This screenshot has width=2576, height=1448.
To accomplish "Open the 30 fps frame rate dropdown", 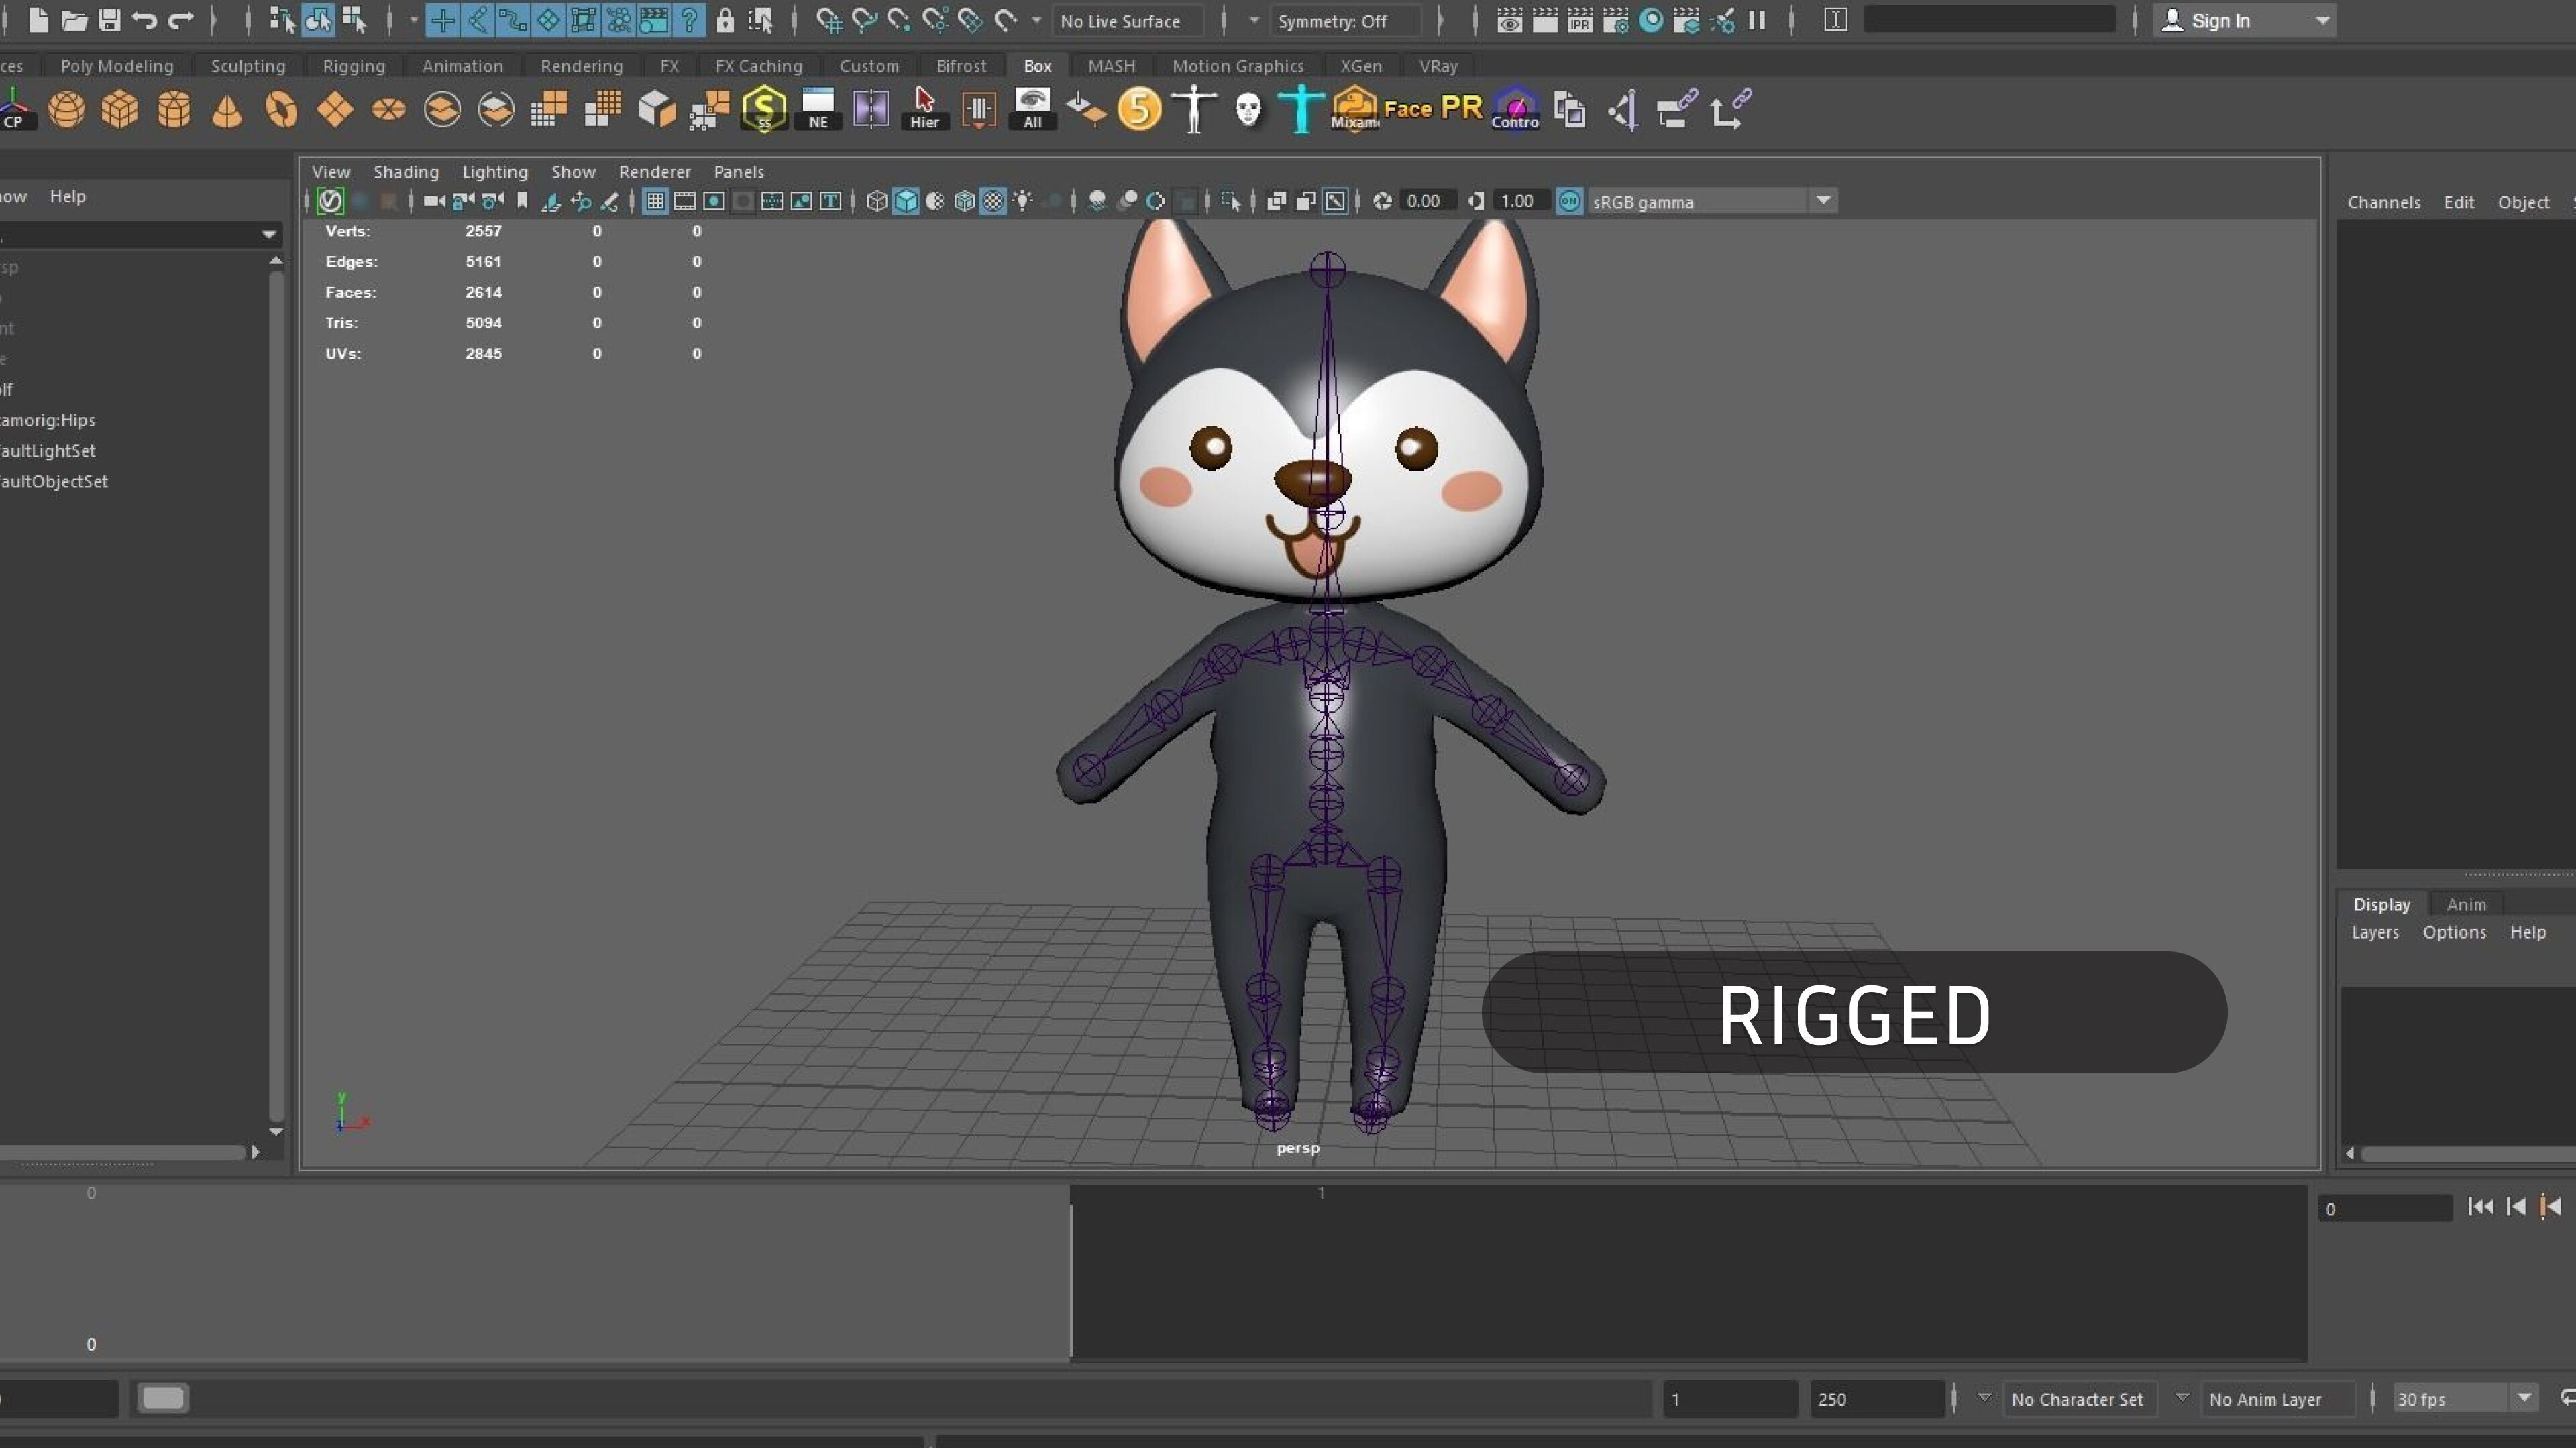I will point(2465,1399).
